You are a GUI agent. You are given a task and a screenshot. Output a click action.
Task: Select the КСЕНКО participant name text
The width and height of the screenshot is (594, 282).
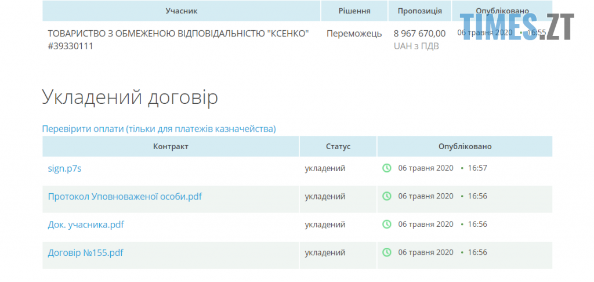tap(178, 34)
